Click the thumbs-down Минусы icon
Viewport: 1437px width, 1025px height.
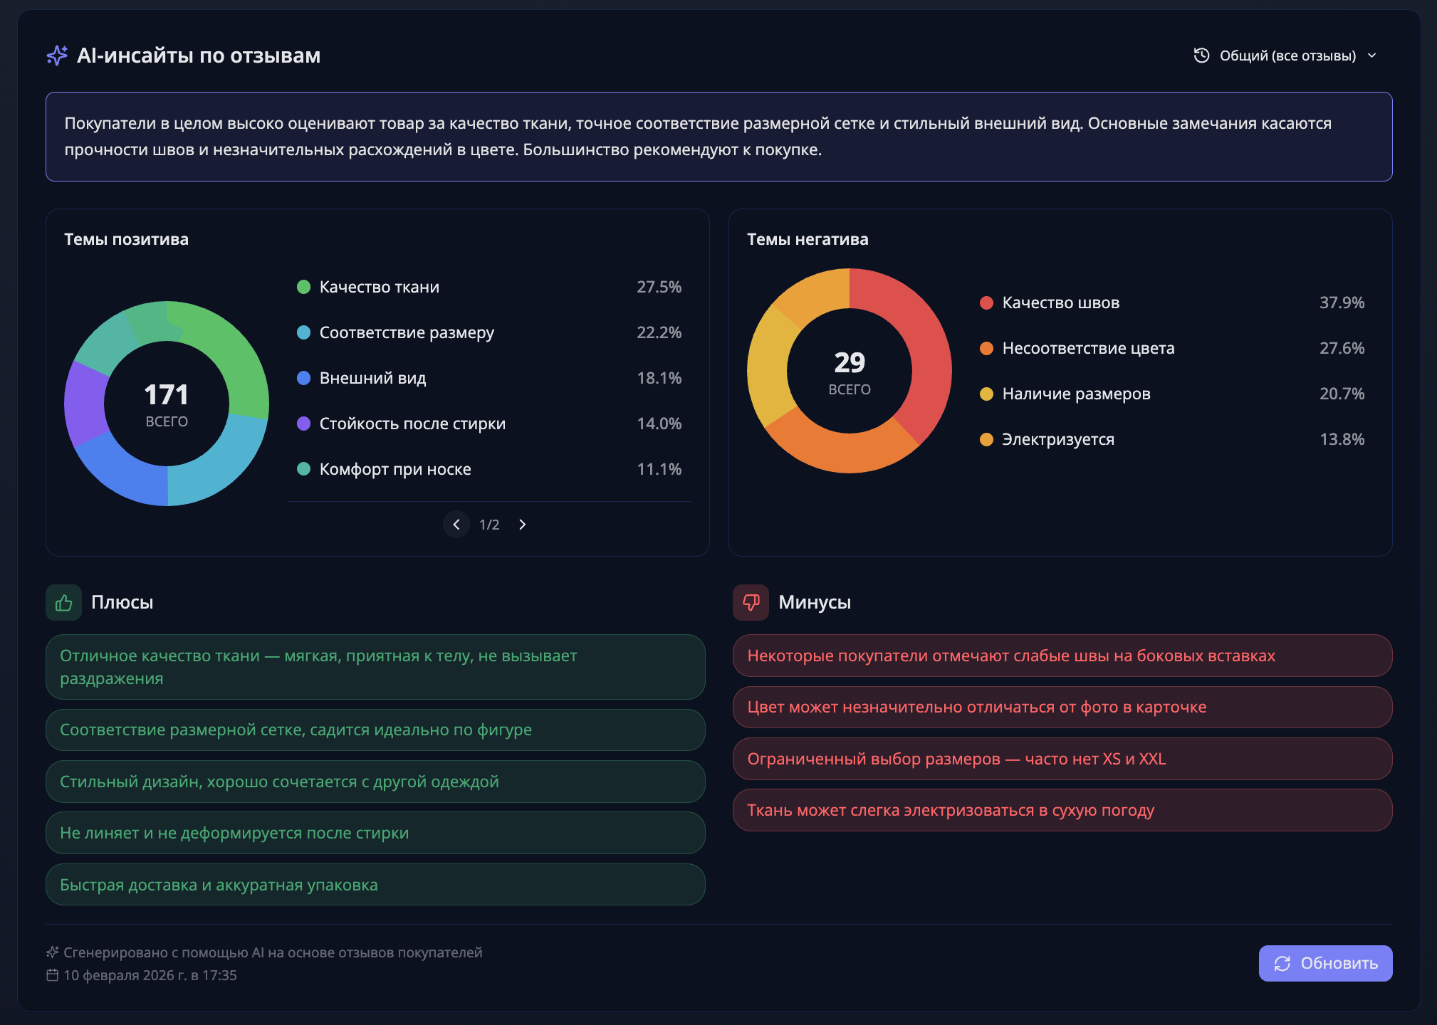pyautogui.click(x=751, y=603)
